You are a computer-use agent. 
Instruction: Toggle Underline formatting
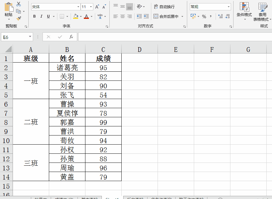pos(48,16)
